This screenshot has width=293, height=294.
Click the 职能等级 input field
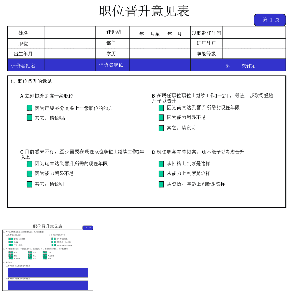[x=254, y=53]
